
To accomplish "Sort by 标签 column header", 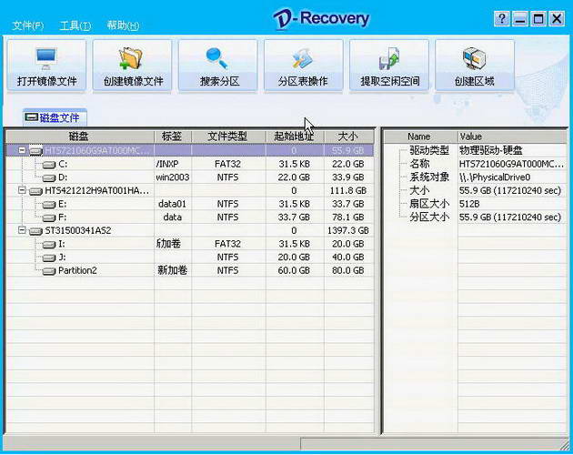I will pos(173,136).
